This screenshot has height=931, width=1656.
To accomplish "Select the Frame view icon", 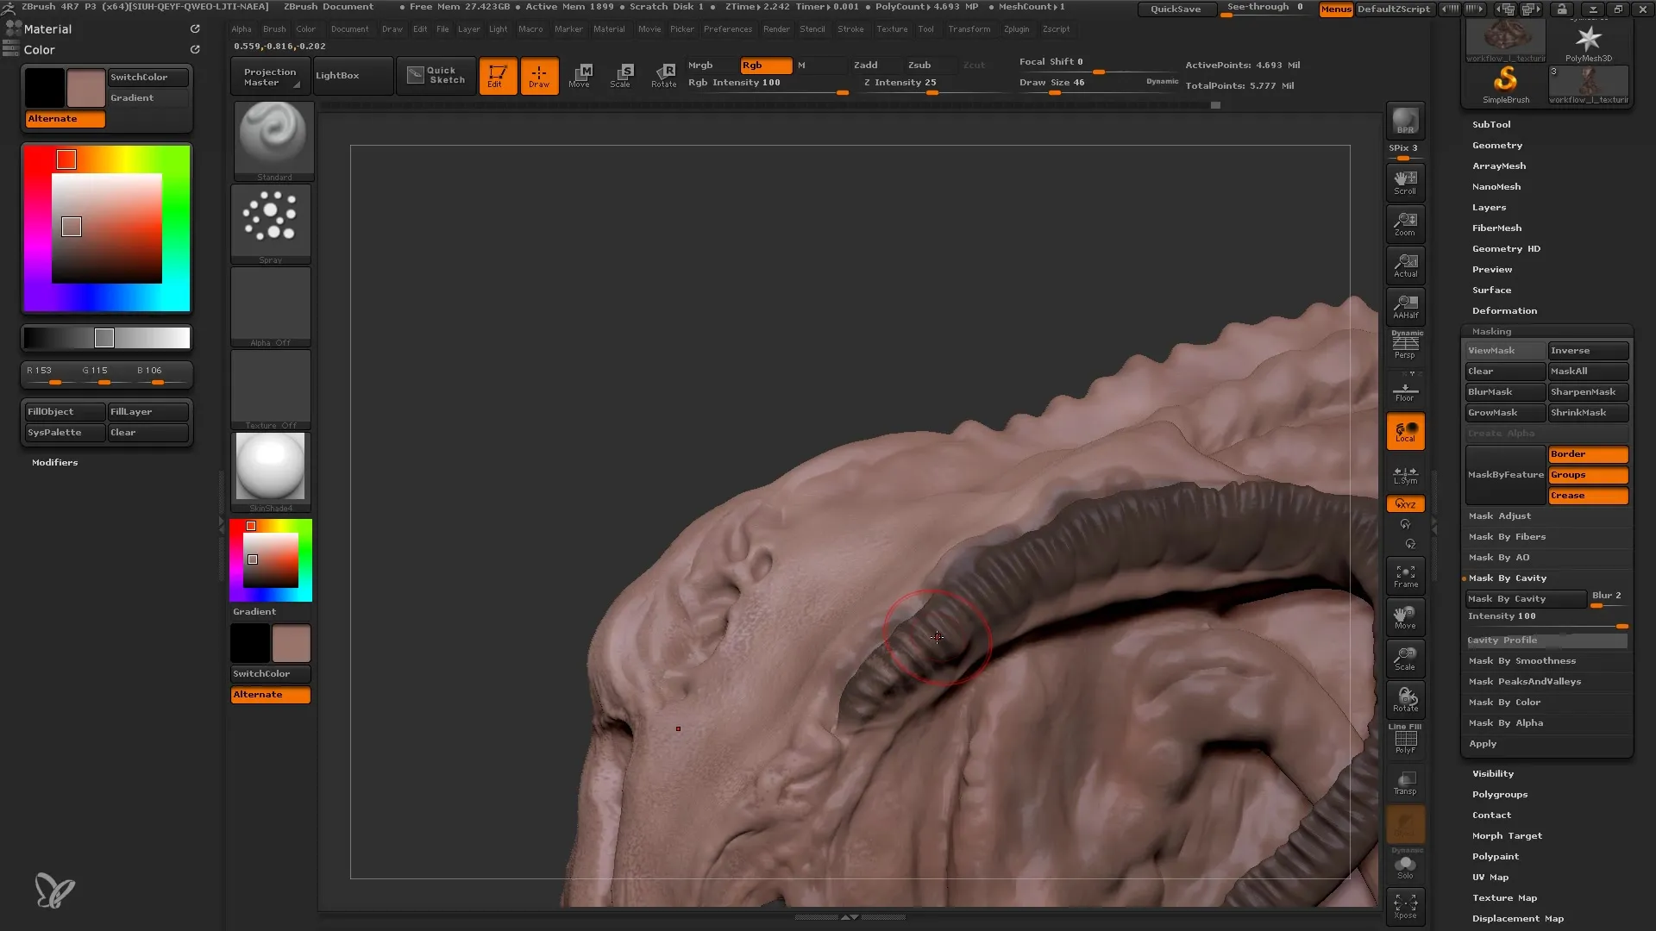I will (x=1405, y=577).
